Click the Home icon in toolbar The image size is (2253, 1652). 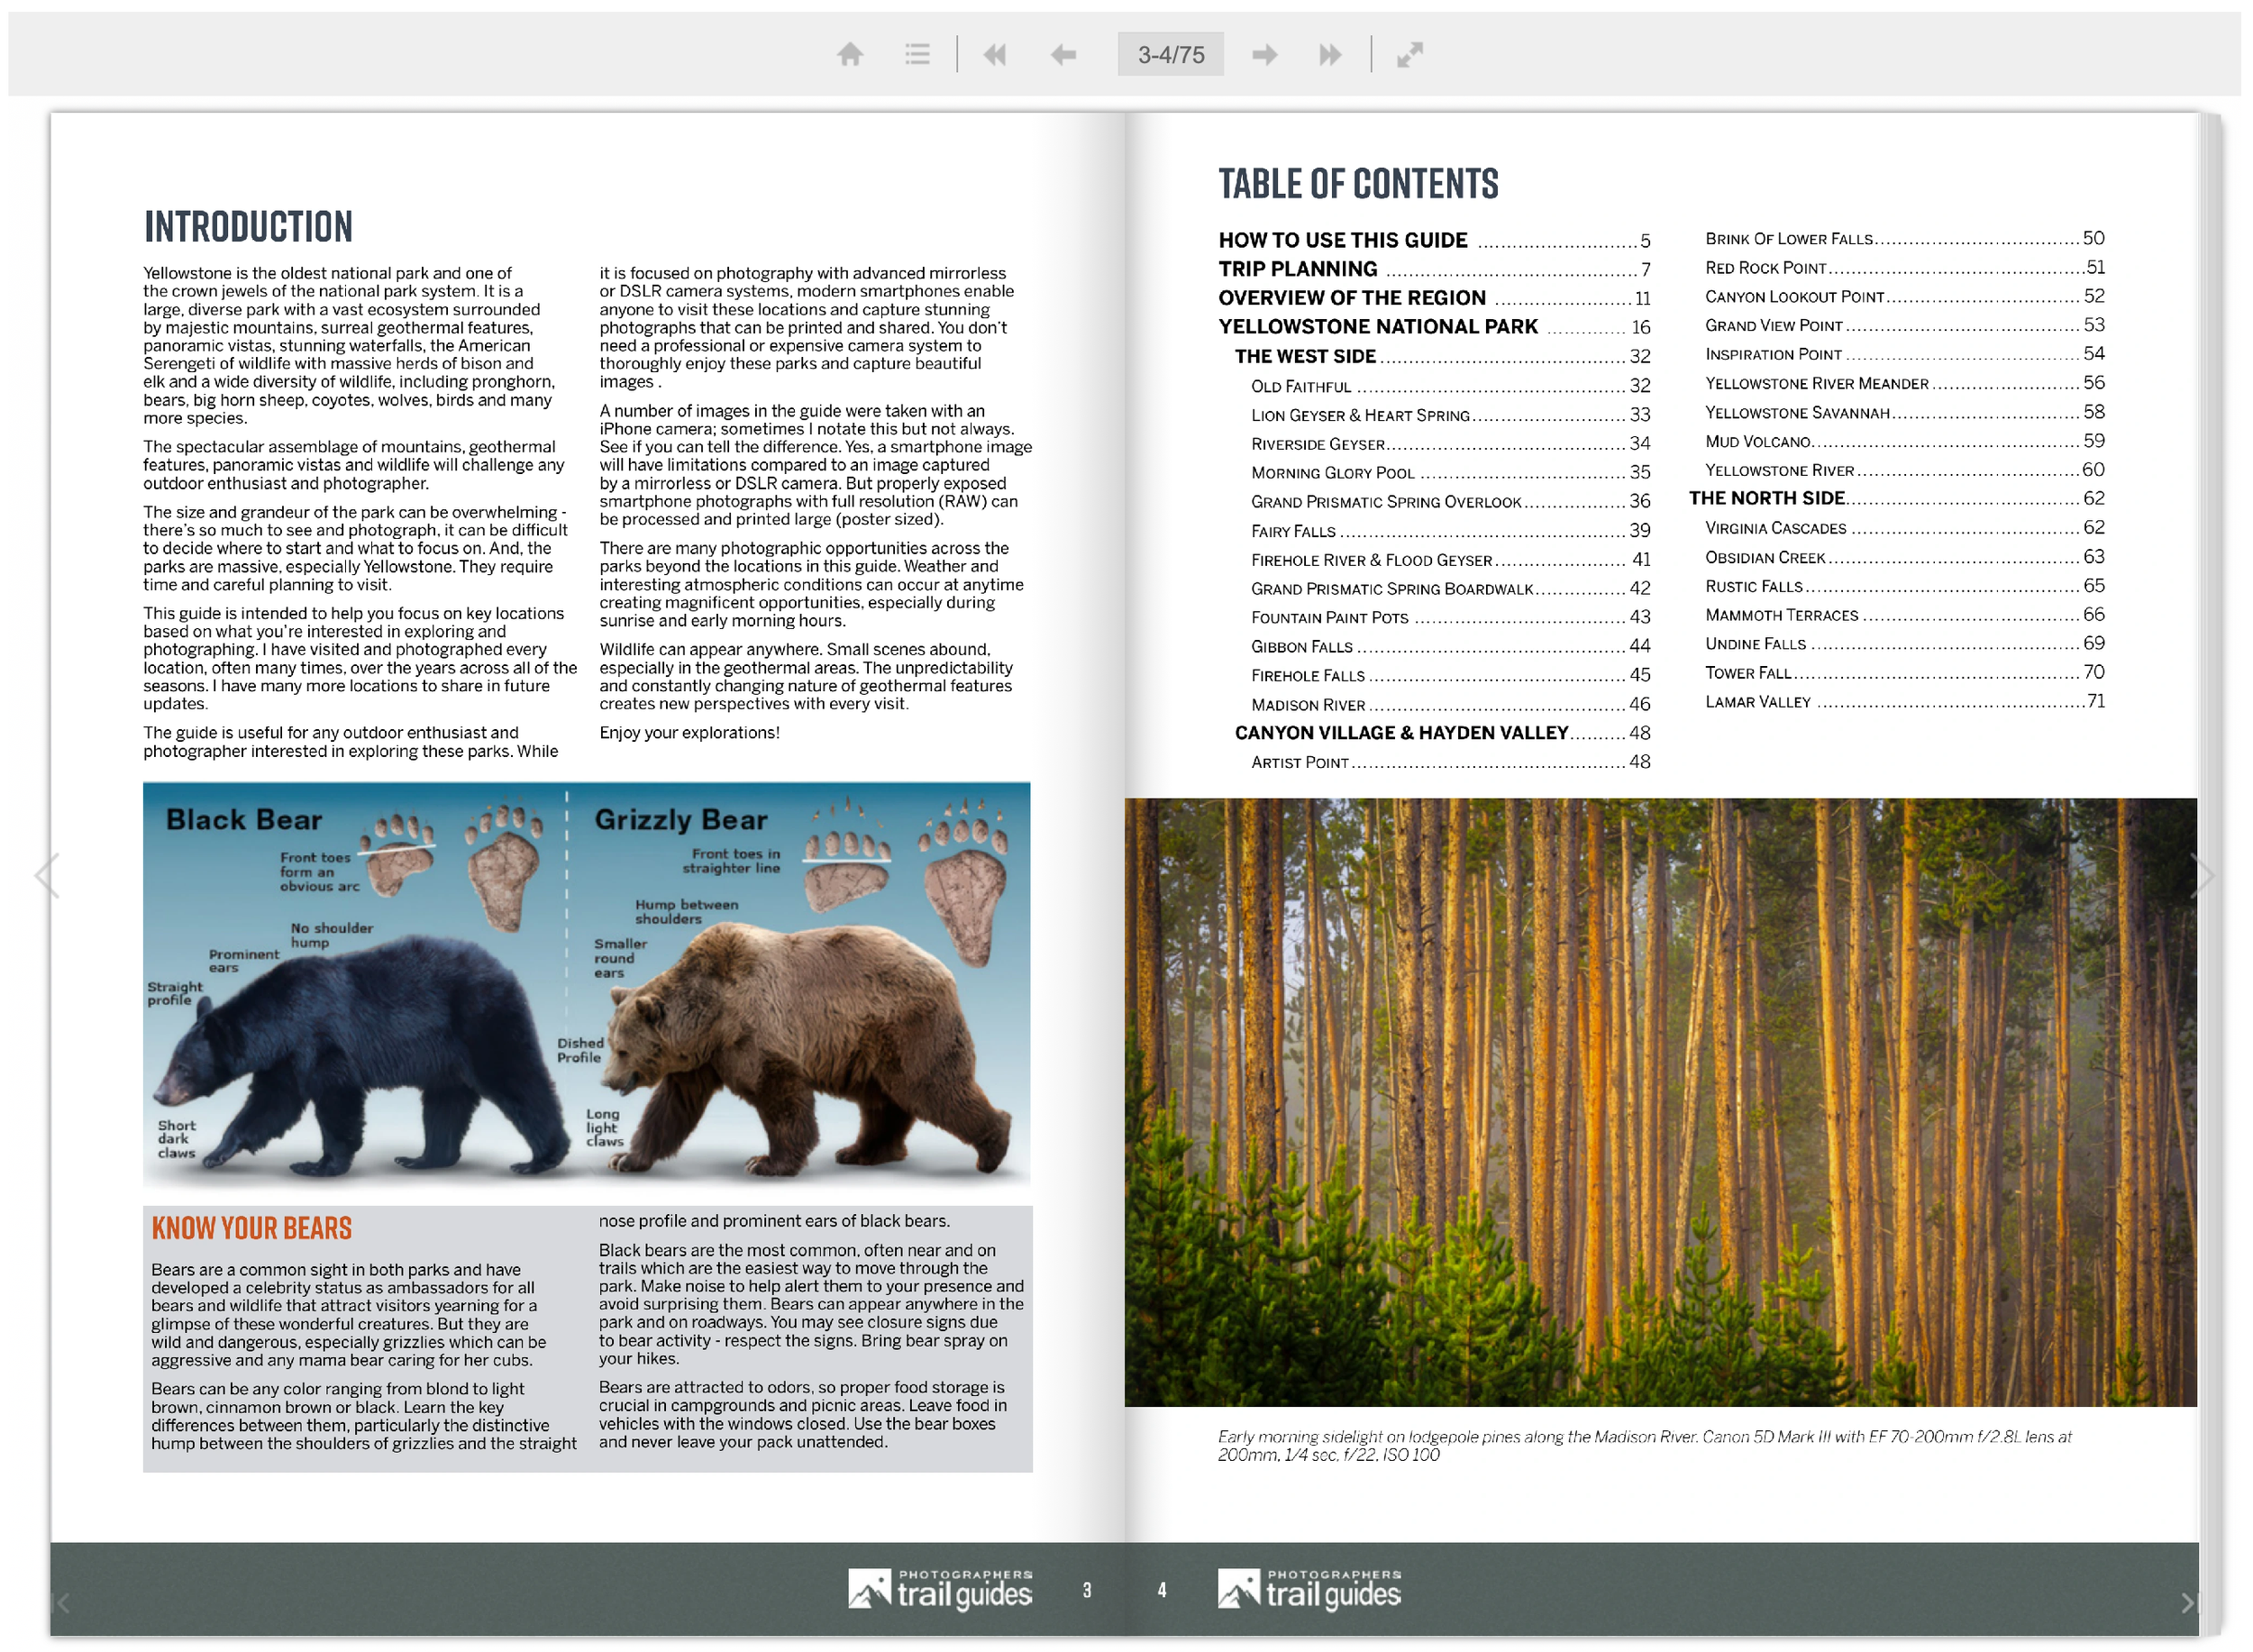(850, 54)
